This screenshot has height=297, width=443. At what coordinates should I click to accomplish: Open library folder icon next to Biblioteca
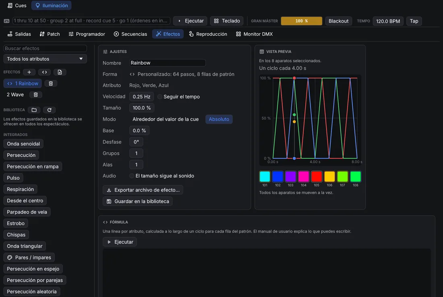tap(34, 110)
